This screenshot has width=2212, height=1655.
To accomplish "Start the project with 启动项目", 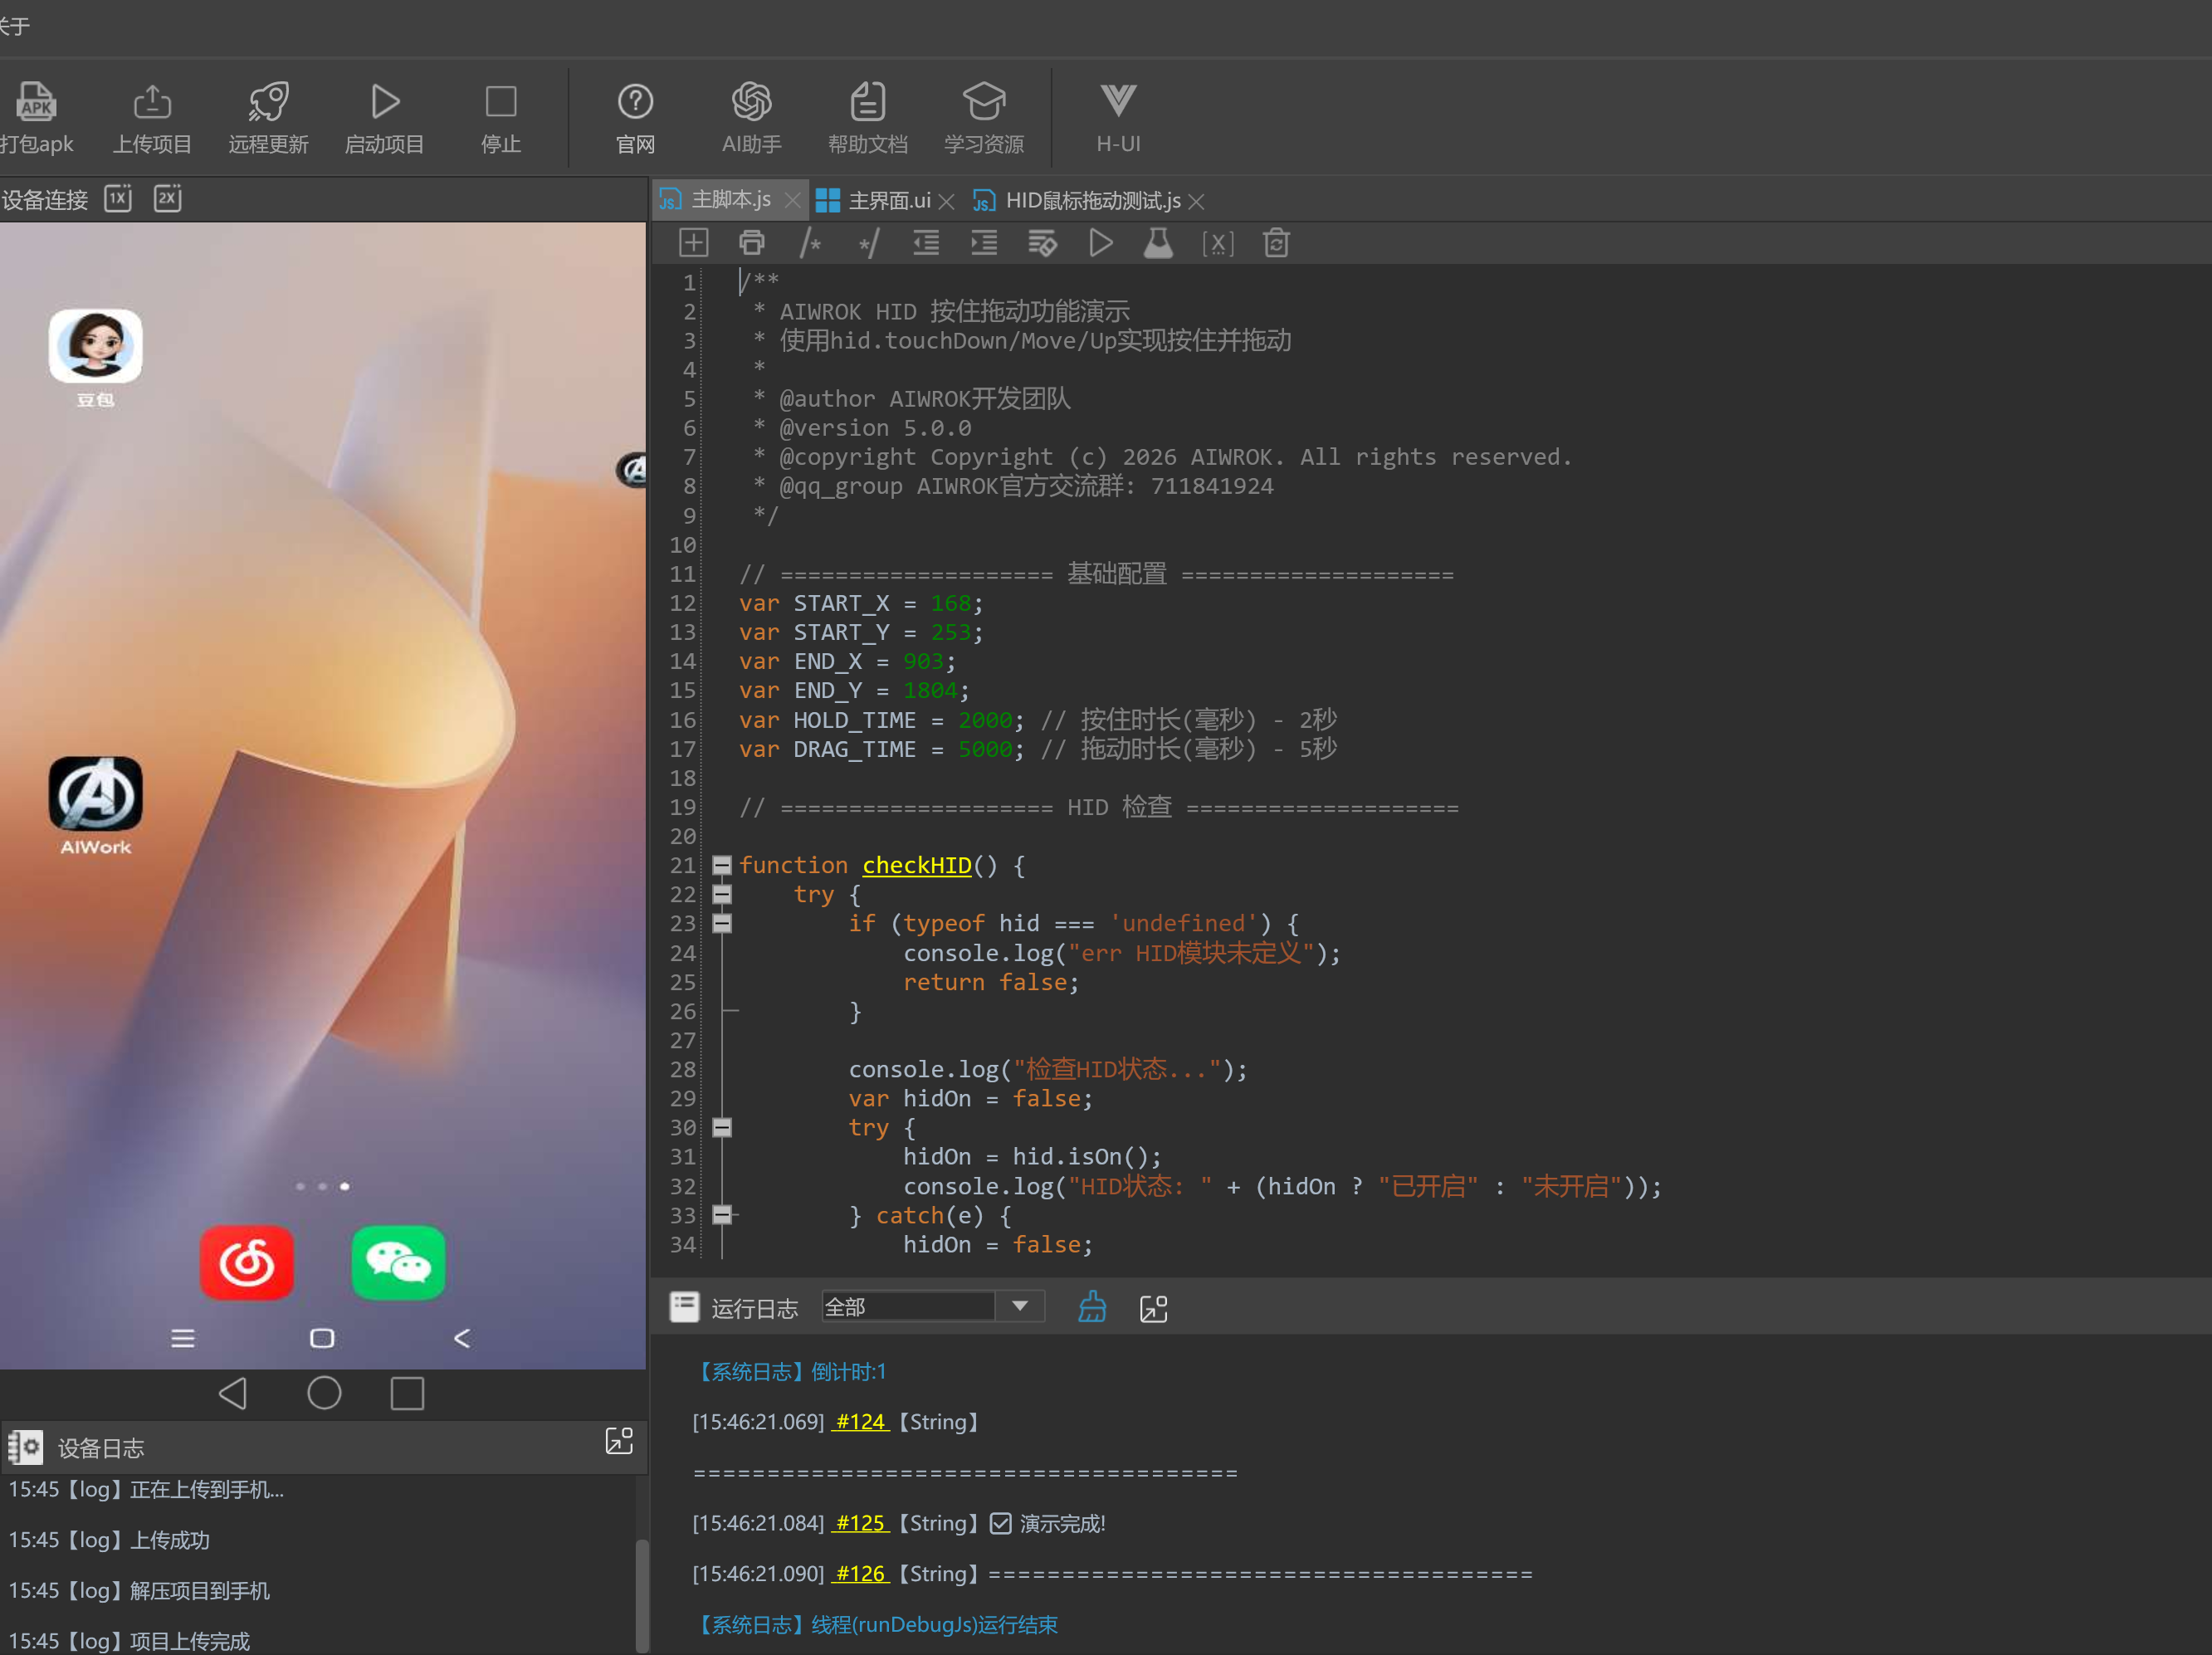I will pos(385,117).
